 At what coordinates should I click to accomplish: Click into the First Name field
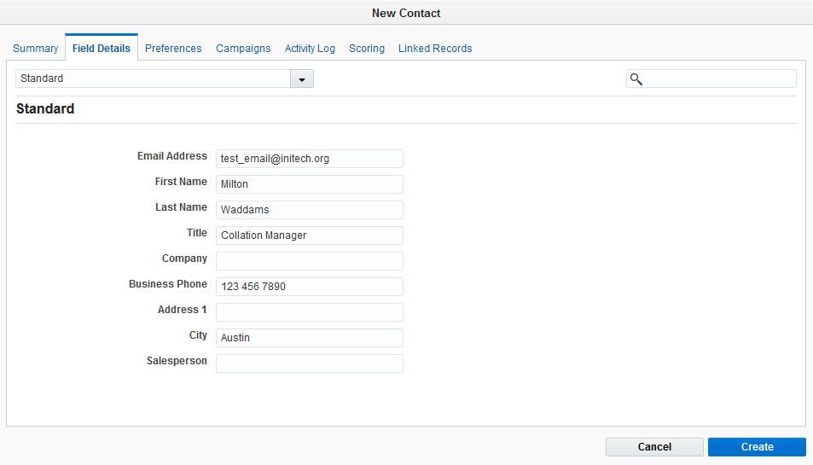[x=310, y=184]
